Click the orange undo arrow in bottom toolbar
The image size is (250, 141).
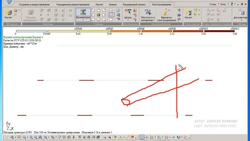(x=132, y=137)
